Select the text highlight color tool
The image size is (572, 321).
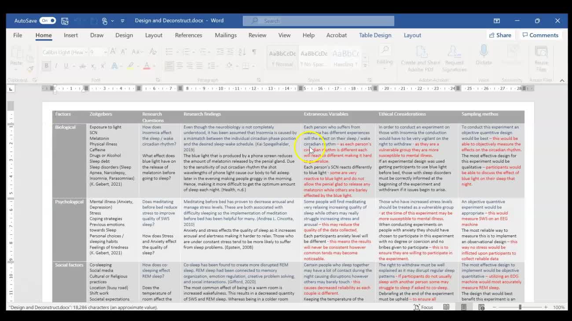point(130,66)
